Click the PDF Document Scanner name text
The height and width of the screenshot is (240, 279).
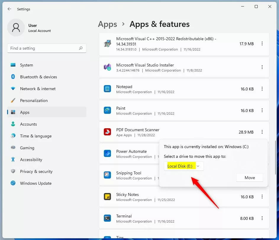pos(138,130)
